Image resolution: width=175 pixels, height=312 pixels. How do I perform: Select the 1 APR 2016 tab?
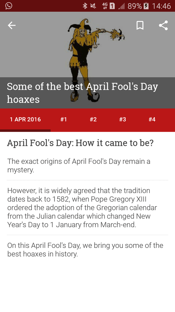(25, 119)
